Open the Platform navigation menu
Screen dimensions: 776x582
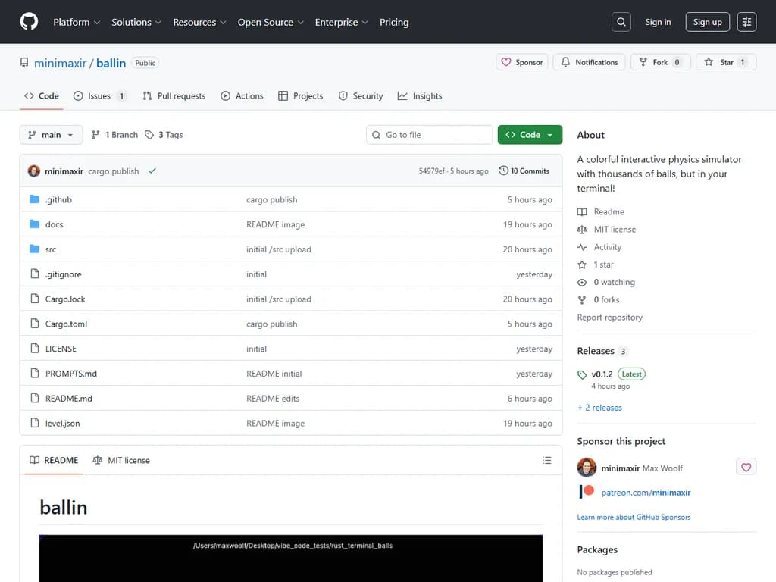(x=76, y=22)
